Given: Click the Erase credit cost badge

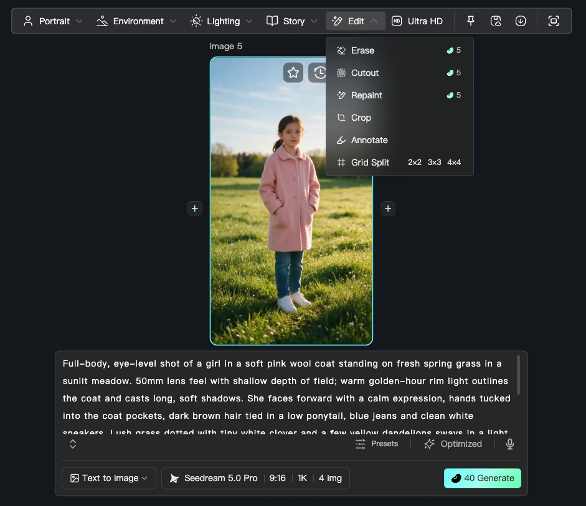Looking at the screenshot, I should click(x=454, y=50).
